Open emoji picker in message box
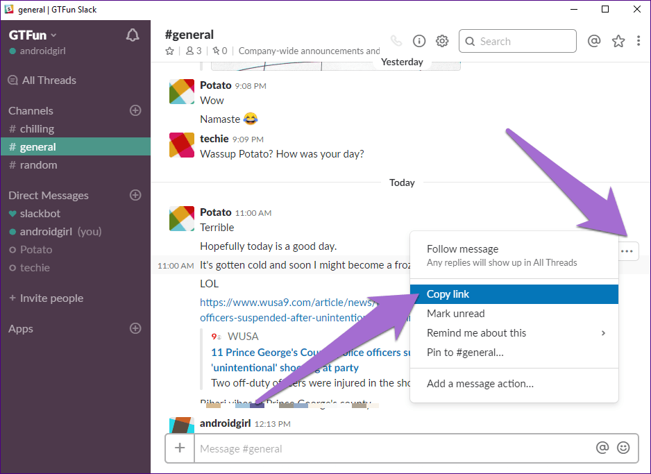Screen dimensions: 651x474 point(623,448)
